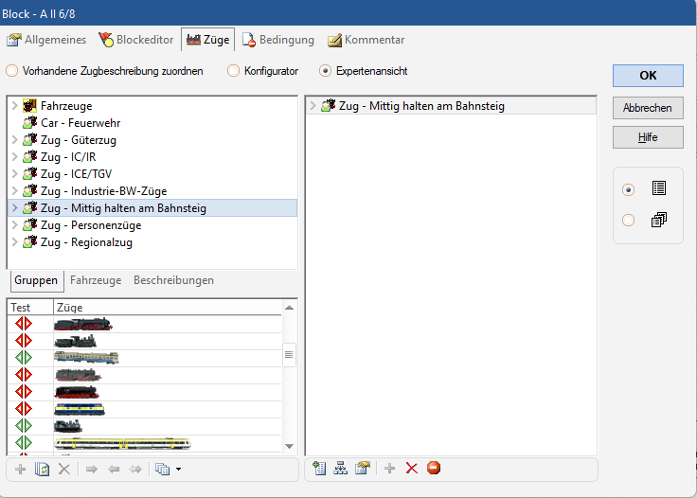Screen dimensions: 697x498
Task: Click the gray plus icon in left toolbar
Action: click(x=21, y=470)
